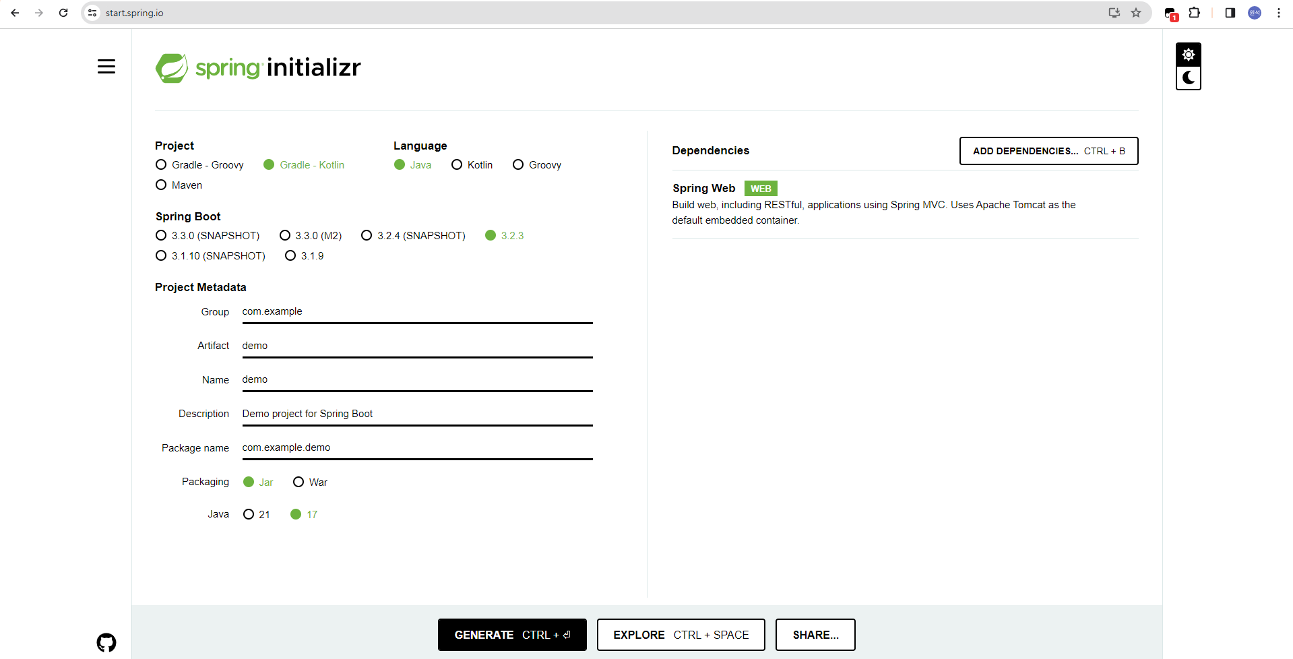1293x659 pixels.
Task: Open the extension icon with red badge
Action: (x=1171, y=14)
